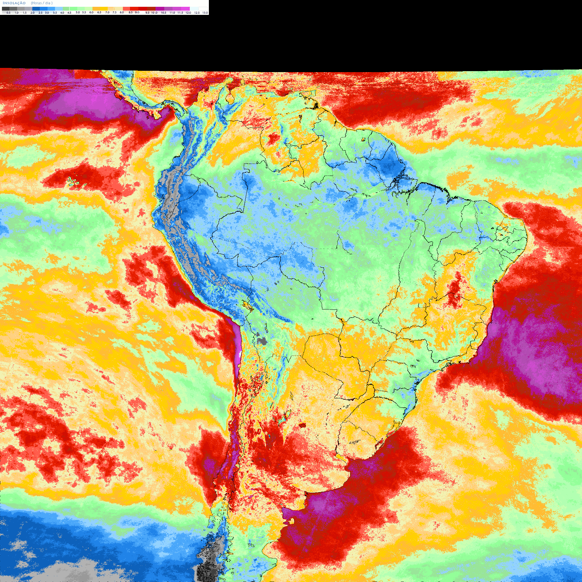Click the 12.5 legend value
Viewport: 582px width, 582px height.
point(197,13)
